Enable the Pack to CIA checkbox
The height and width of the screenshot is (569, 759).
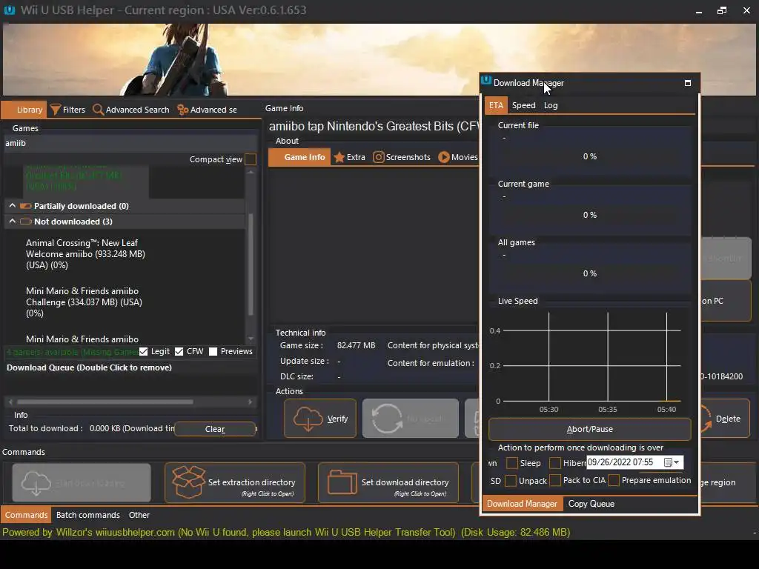click(x=555, y=480)
